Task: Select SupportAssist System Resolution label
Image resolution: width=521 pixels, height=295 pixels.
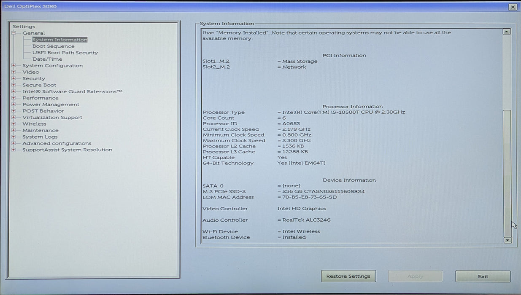Action: click(x=67, y=150)
